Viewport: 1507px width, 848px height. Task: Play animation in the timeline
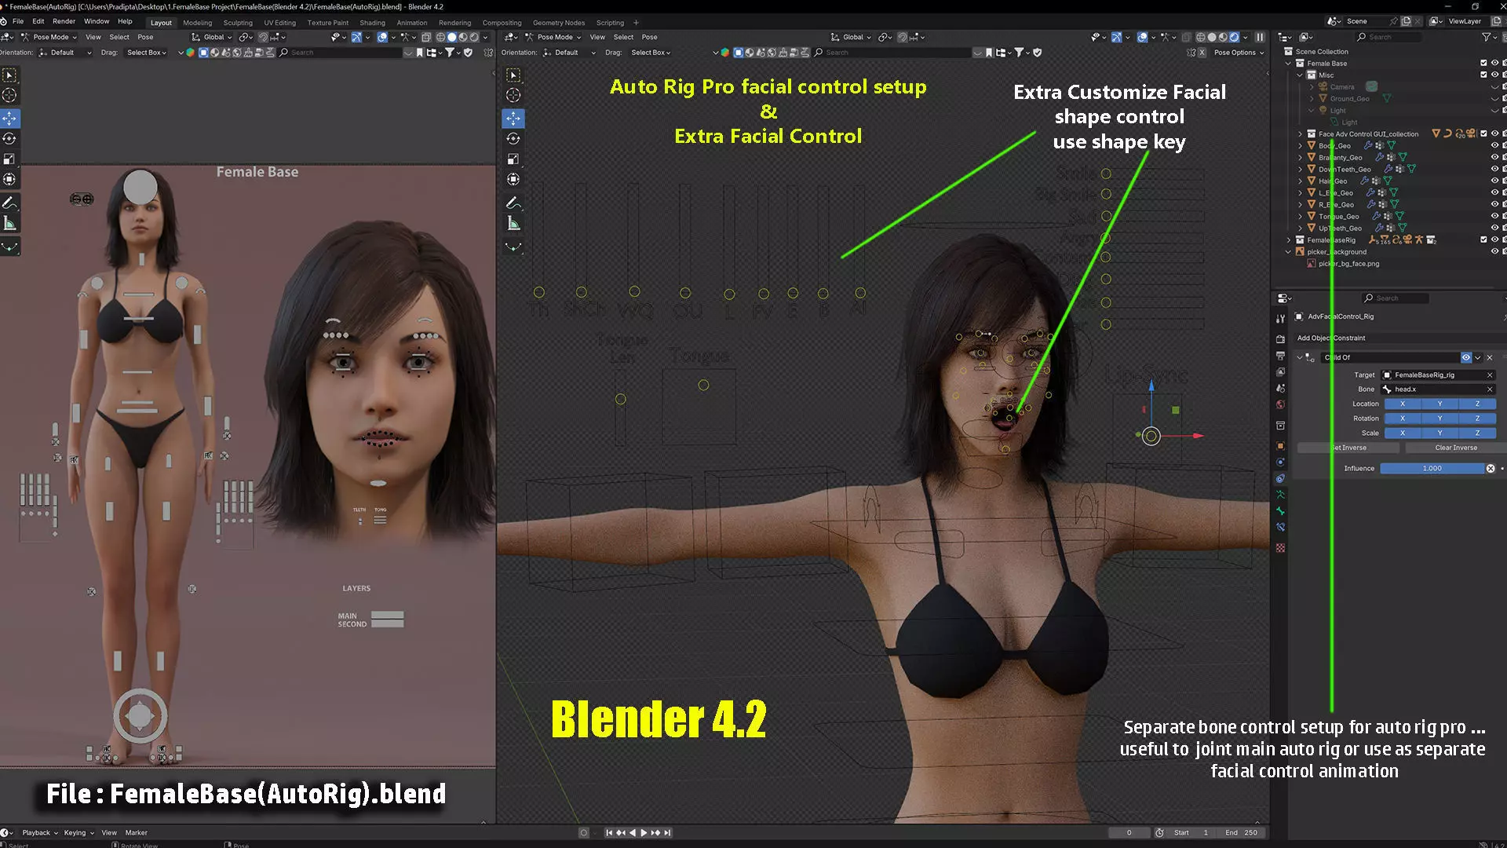click(644, 832)
